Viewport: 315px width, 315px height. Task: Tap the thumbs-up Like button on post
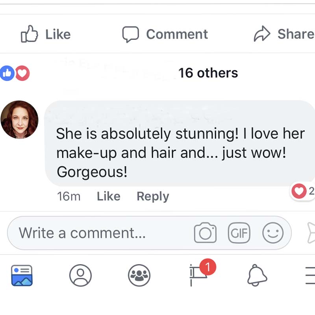(45, 35)
